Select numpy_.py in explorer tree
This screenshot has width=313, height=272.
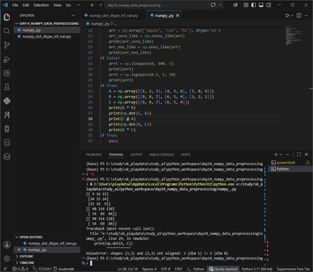pyautogui.click(x=47, y=30)
